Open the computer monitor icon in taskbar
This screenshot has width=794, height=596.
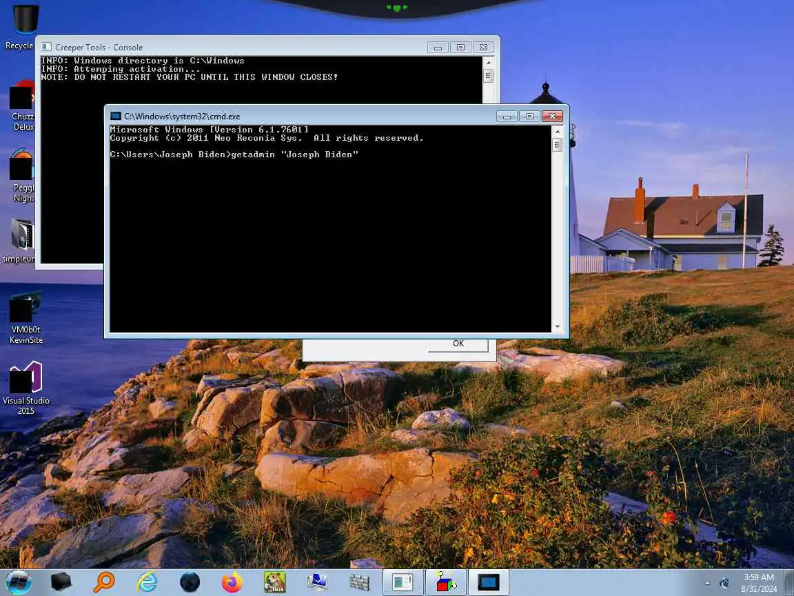click(x=318, y=582)
